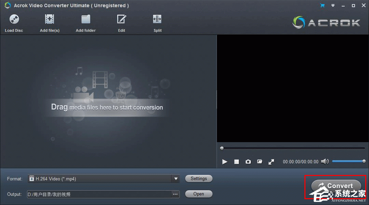Viewport: 369px width, 205px height.
Task: Click the Add folder toolbar icon
Action: pos(85,19)
